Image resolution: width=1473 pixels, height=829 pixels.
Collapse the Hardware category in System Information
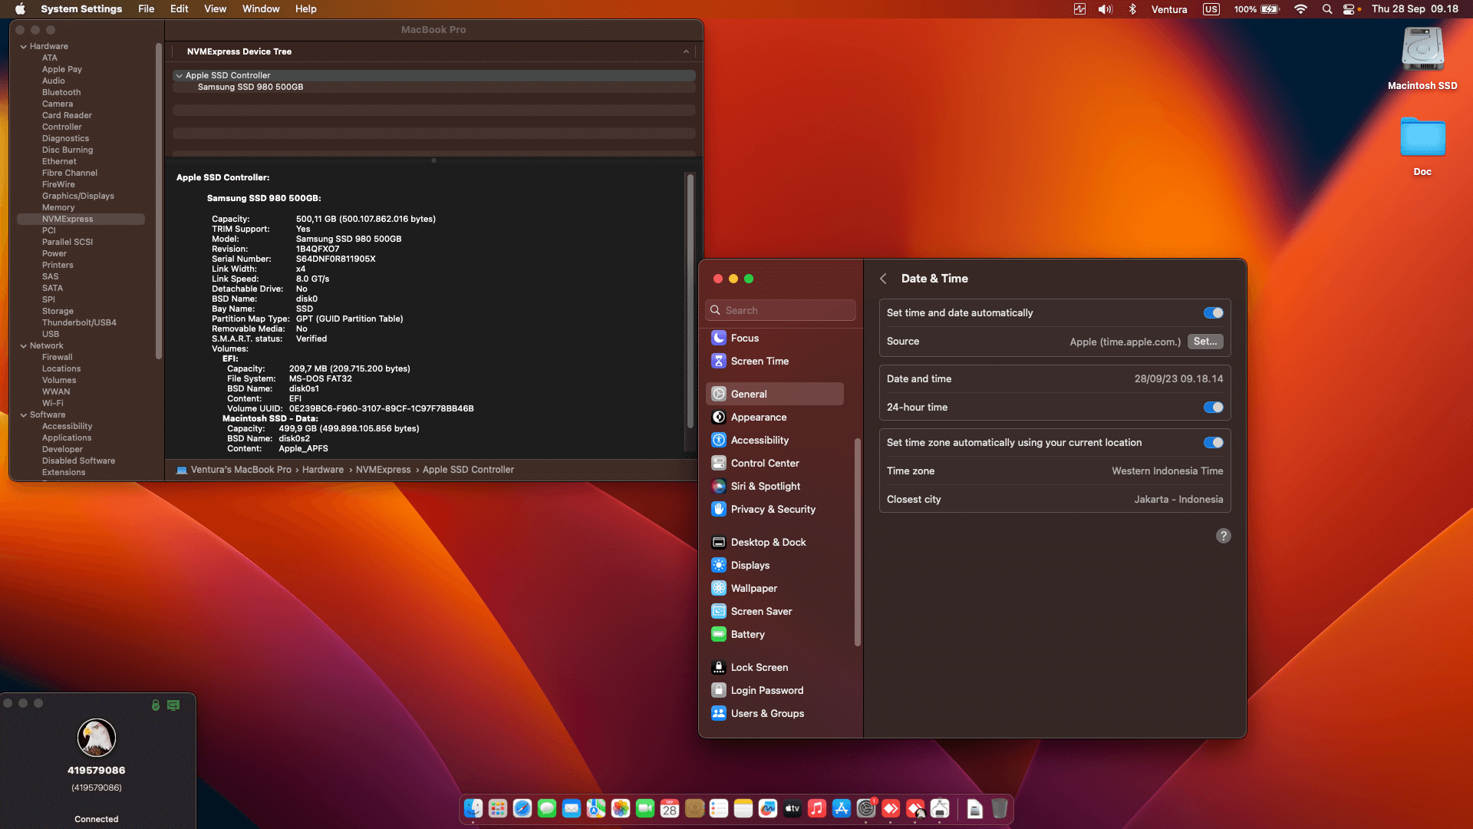(x=25, y=46)
